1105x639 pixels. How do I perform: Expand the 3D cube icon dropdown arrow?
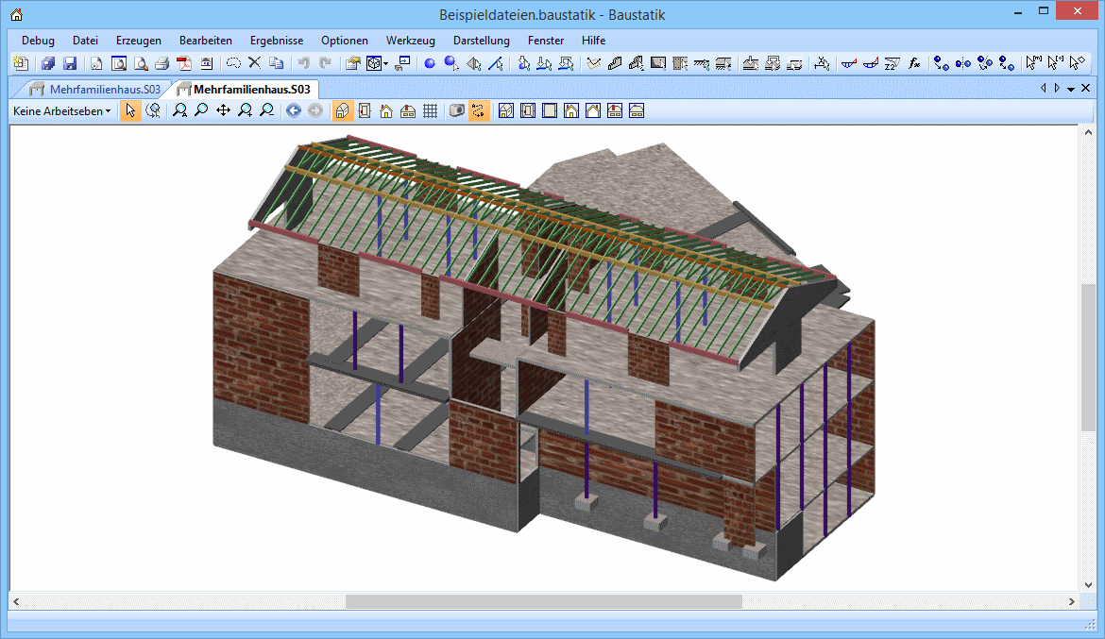click(x=385, y=65)
